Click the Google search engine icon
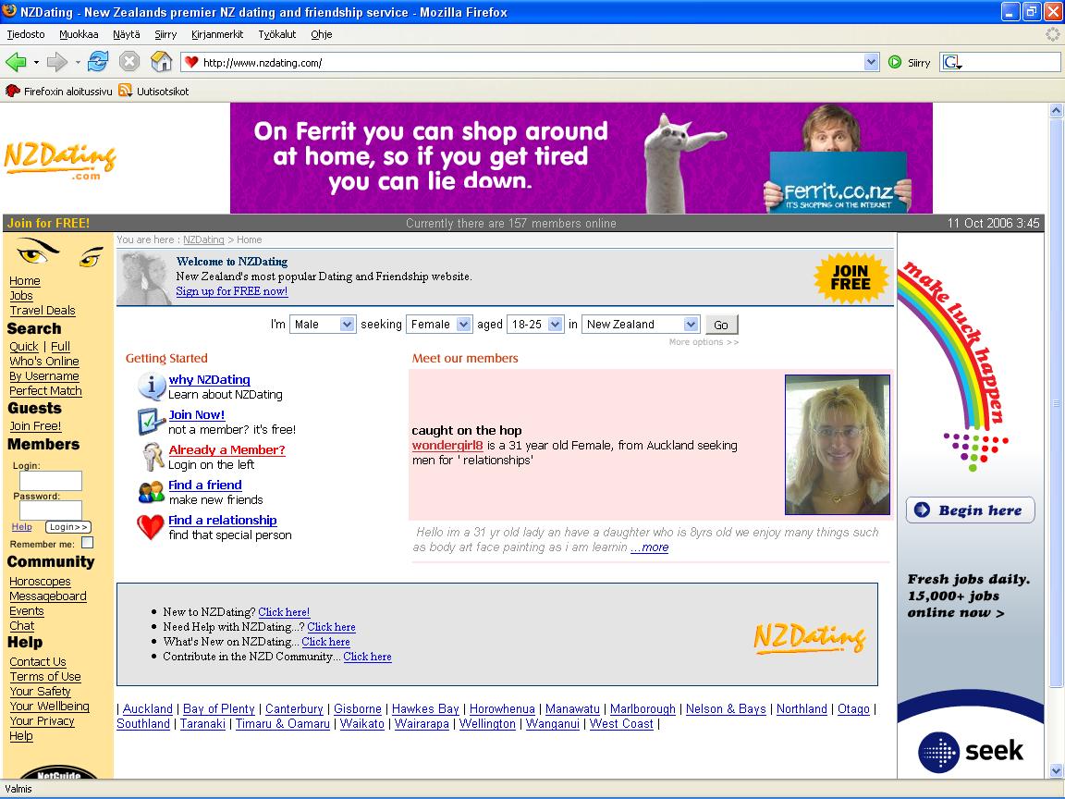This screenshot has width=1065, height=799. pos(952,63)
